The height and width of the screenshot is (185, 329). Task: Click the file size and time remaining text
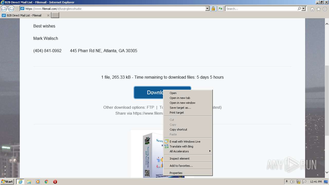(x=162, y=77)
